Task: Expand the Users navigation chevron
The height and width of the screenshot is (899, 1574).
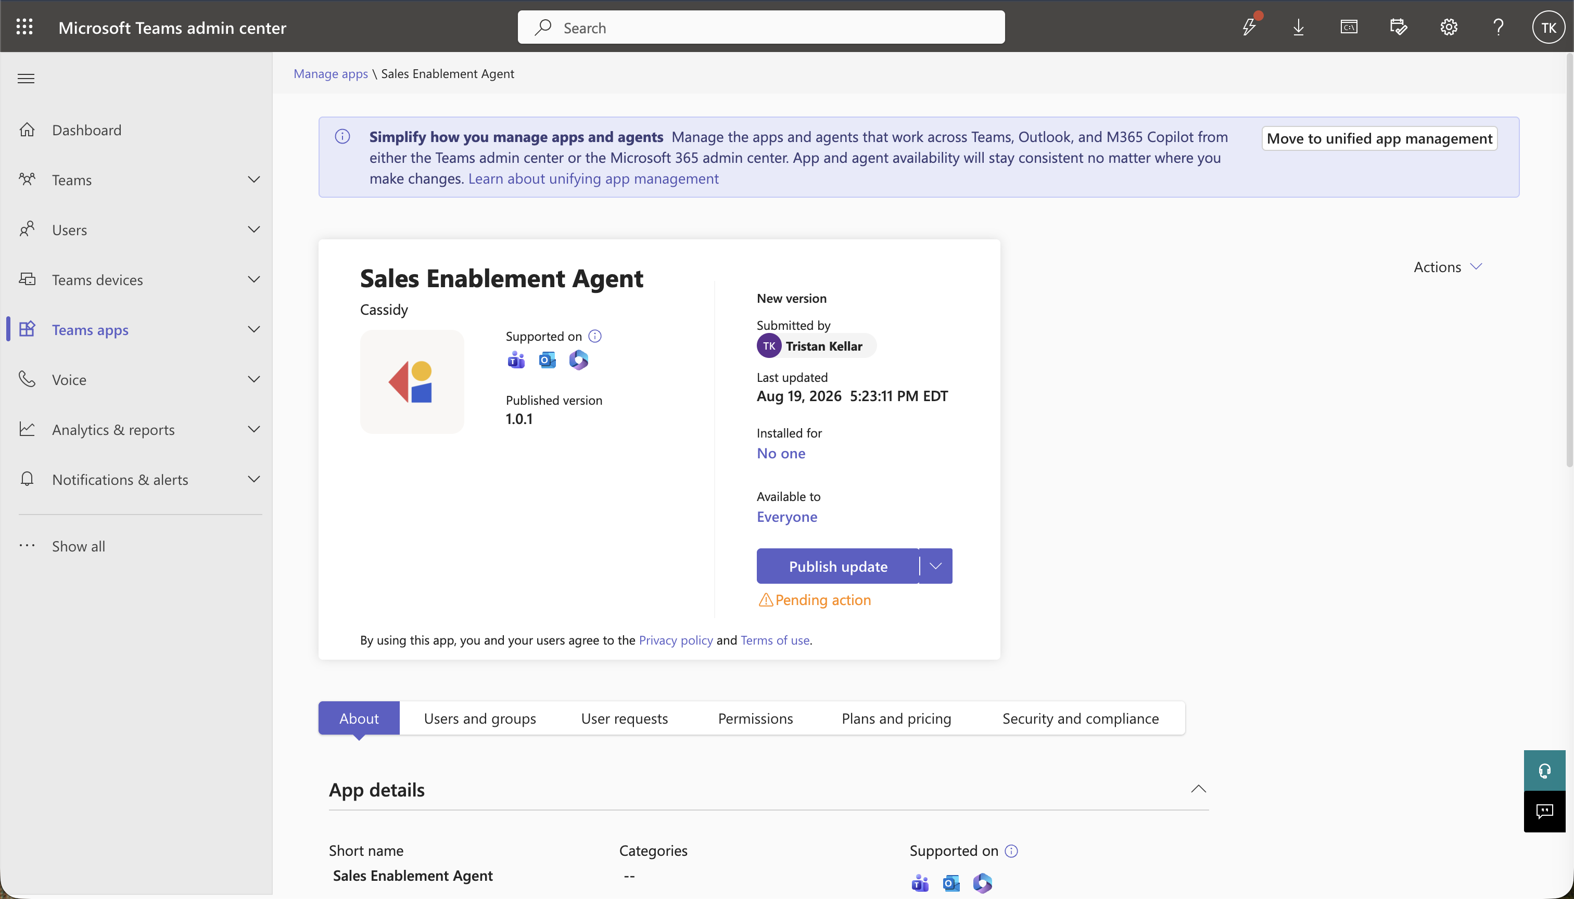Action: coord(254,229)
